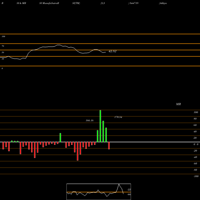Click the -22 label in mini chart
Image resolution: width=200 pixels, height=200 pixels.
pyautogui.click(x=129, y=190)
